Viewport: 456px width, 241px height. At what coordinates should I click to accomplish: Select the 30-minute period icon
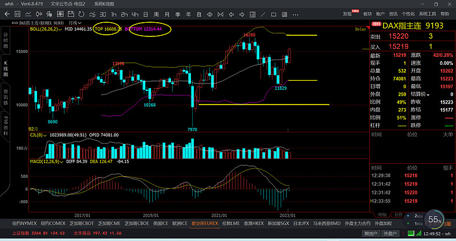tap(103, 14)
